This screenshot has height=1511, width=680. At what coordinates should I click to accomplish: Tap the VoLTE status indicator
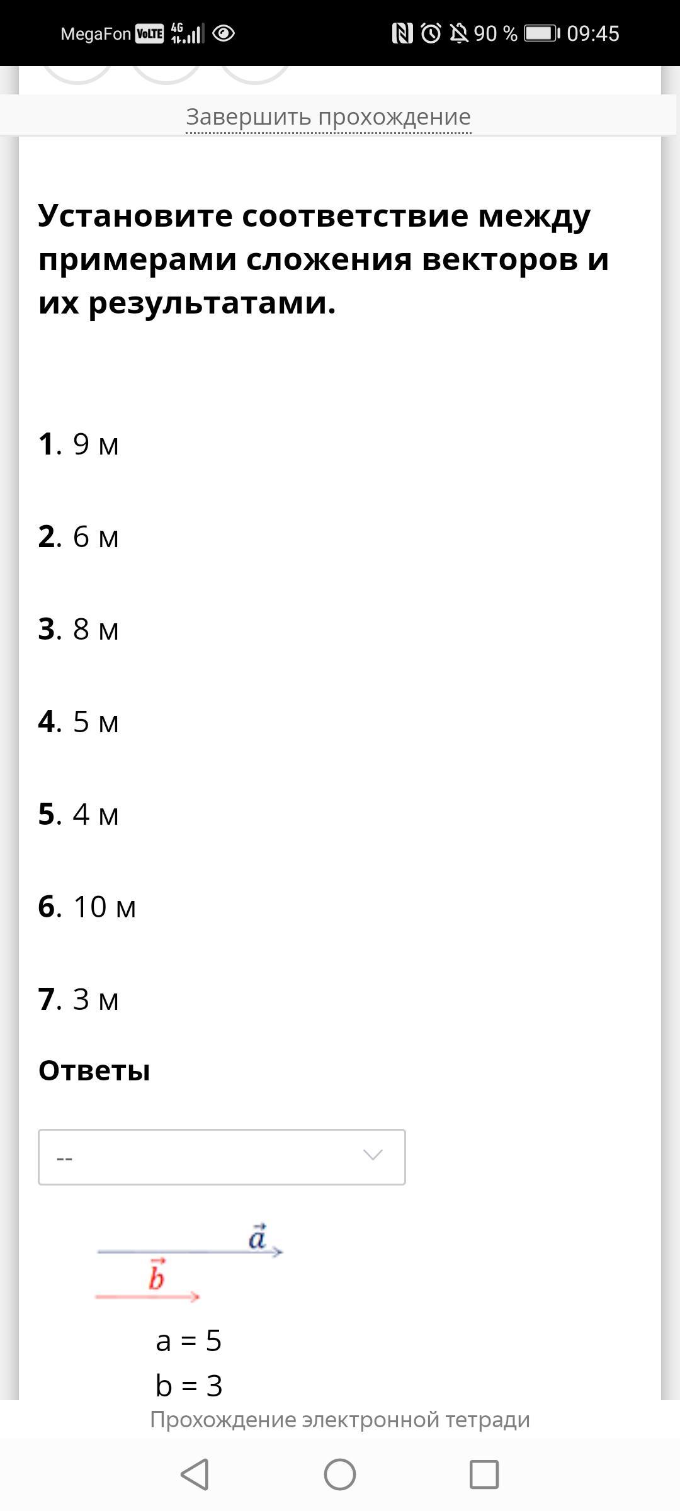pos(149,33)
